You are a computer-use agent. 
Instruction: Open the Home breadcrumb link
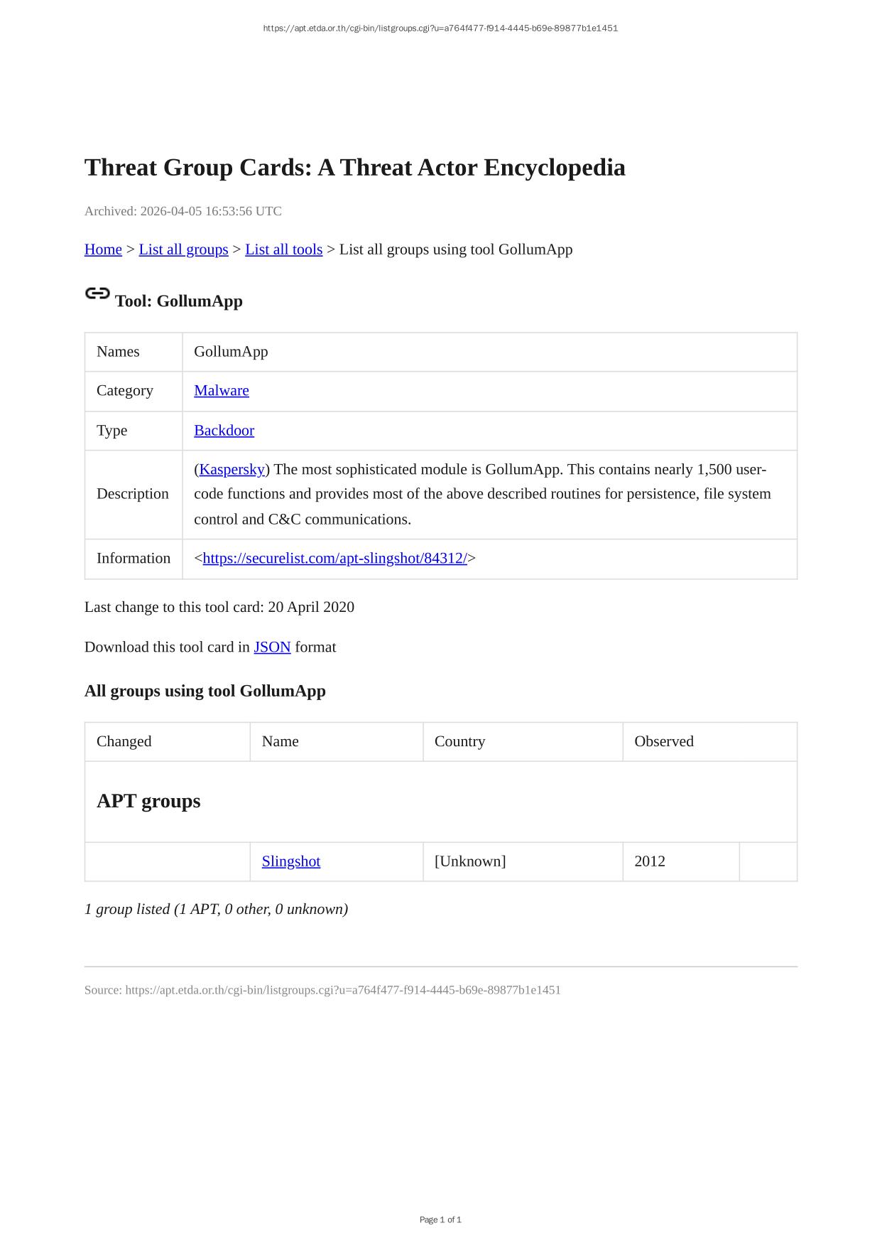[x=103, y=249]
